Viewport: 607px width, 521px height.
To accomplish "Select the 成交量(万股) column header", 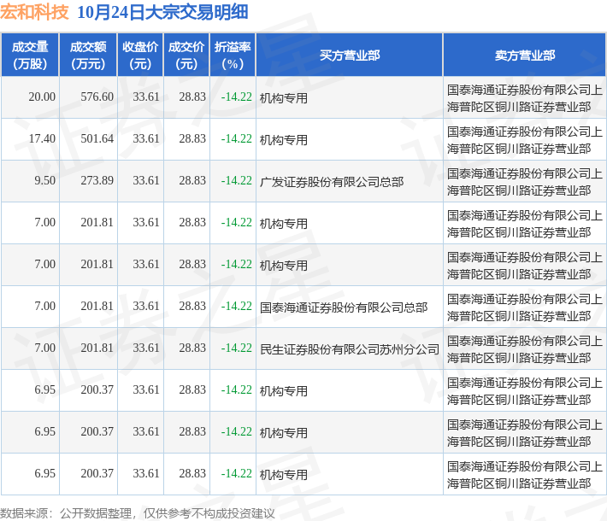I will 30,56.
